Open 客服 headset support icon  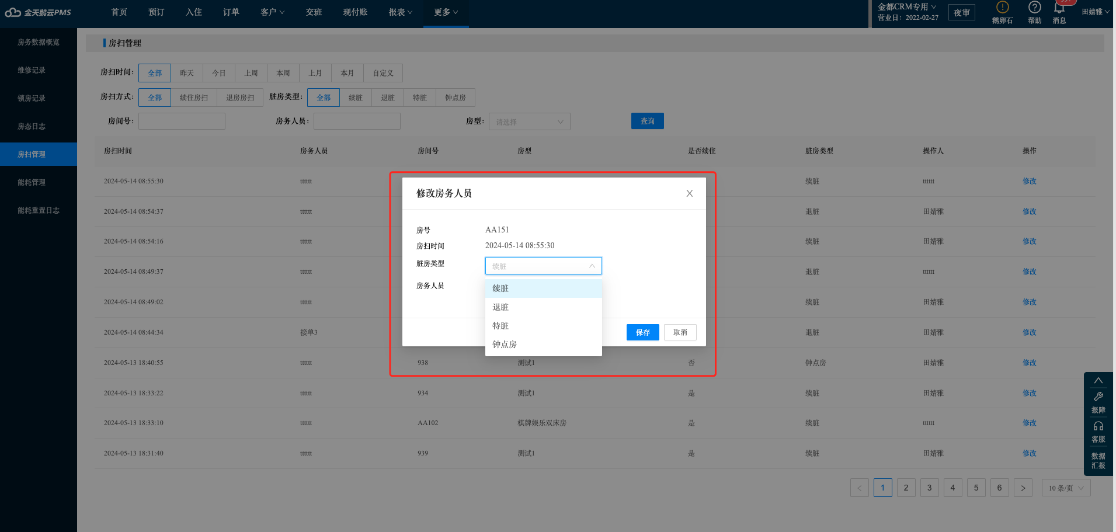[1098, 432]
